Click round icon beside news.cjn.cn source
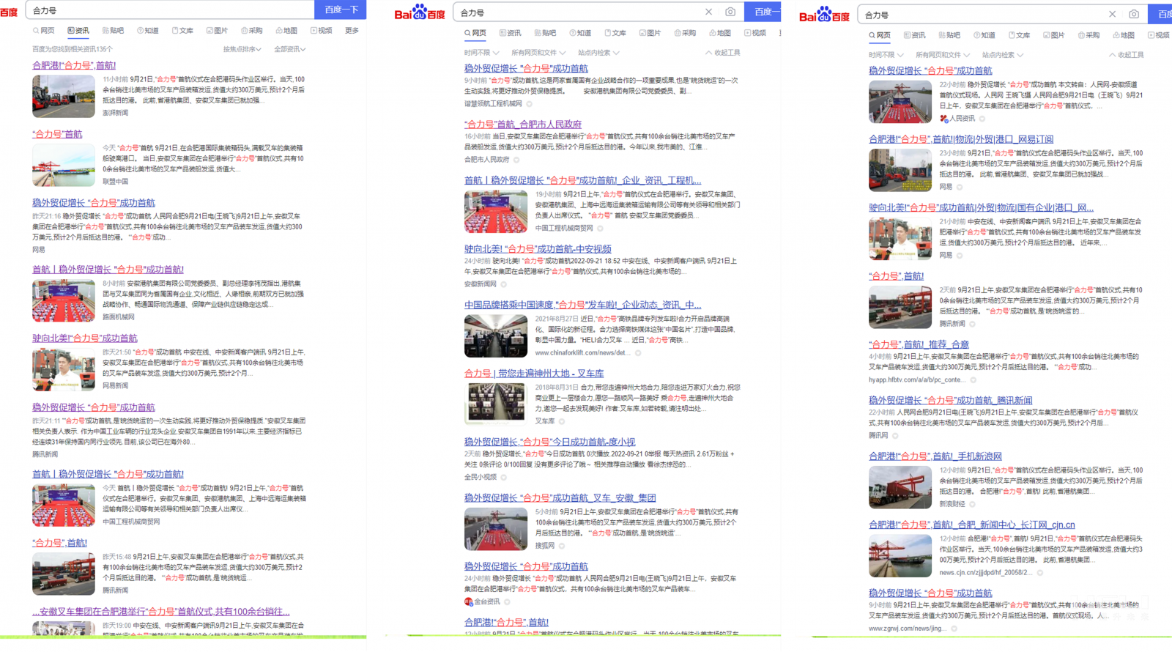This screenshot has height=652, width=1172. pos(1039,573)
